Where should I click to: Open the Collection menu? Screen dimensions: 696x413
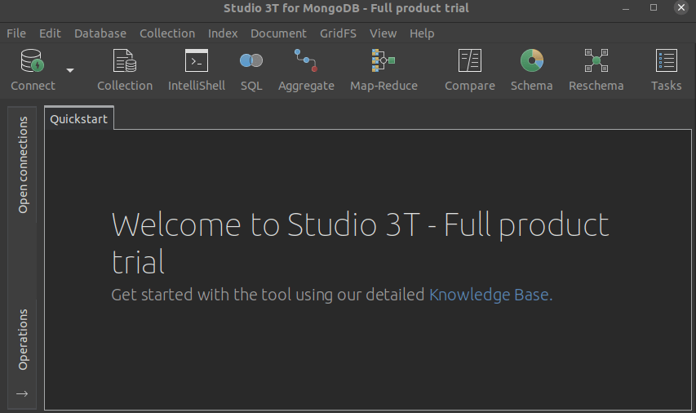167,33
